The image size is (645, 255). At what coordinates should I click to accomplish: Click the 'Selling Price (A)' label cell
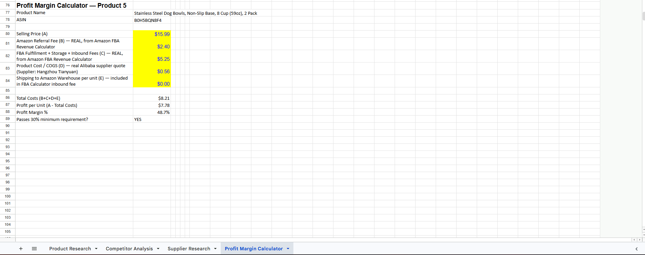tap(74, 34)
